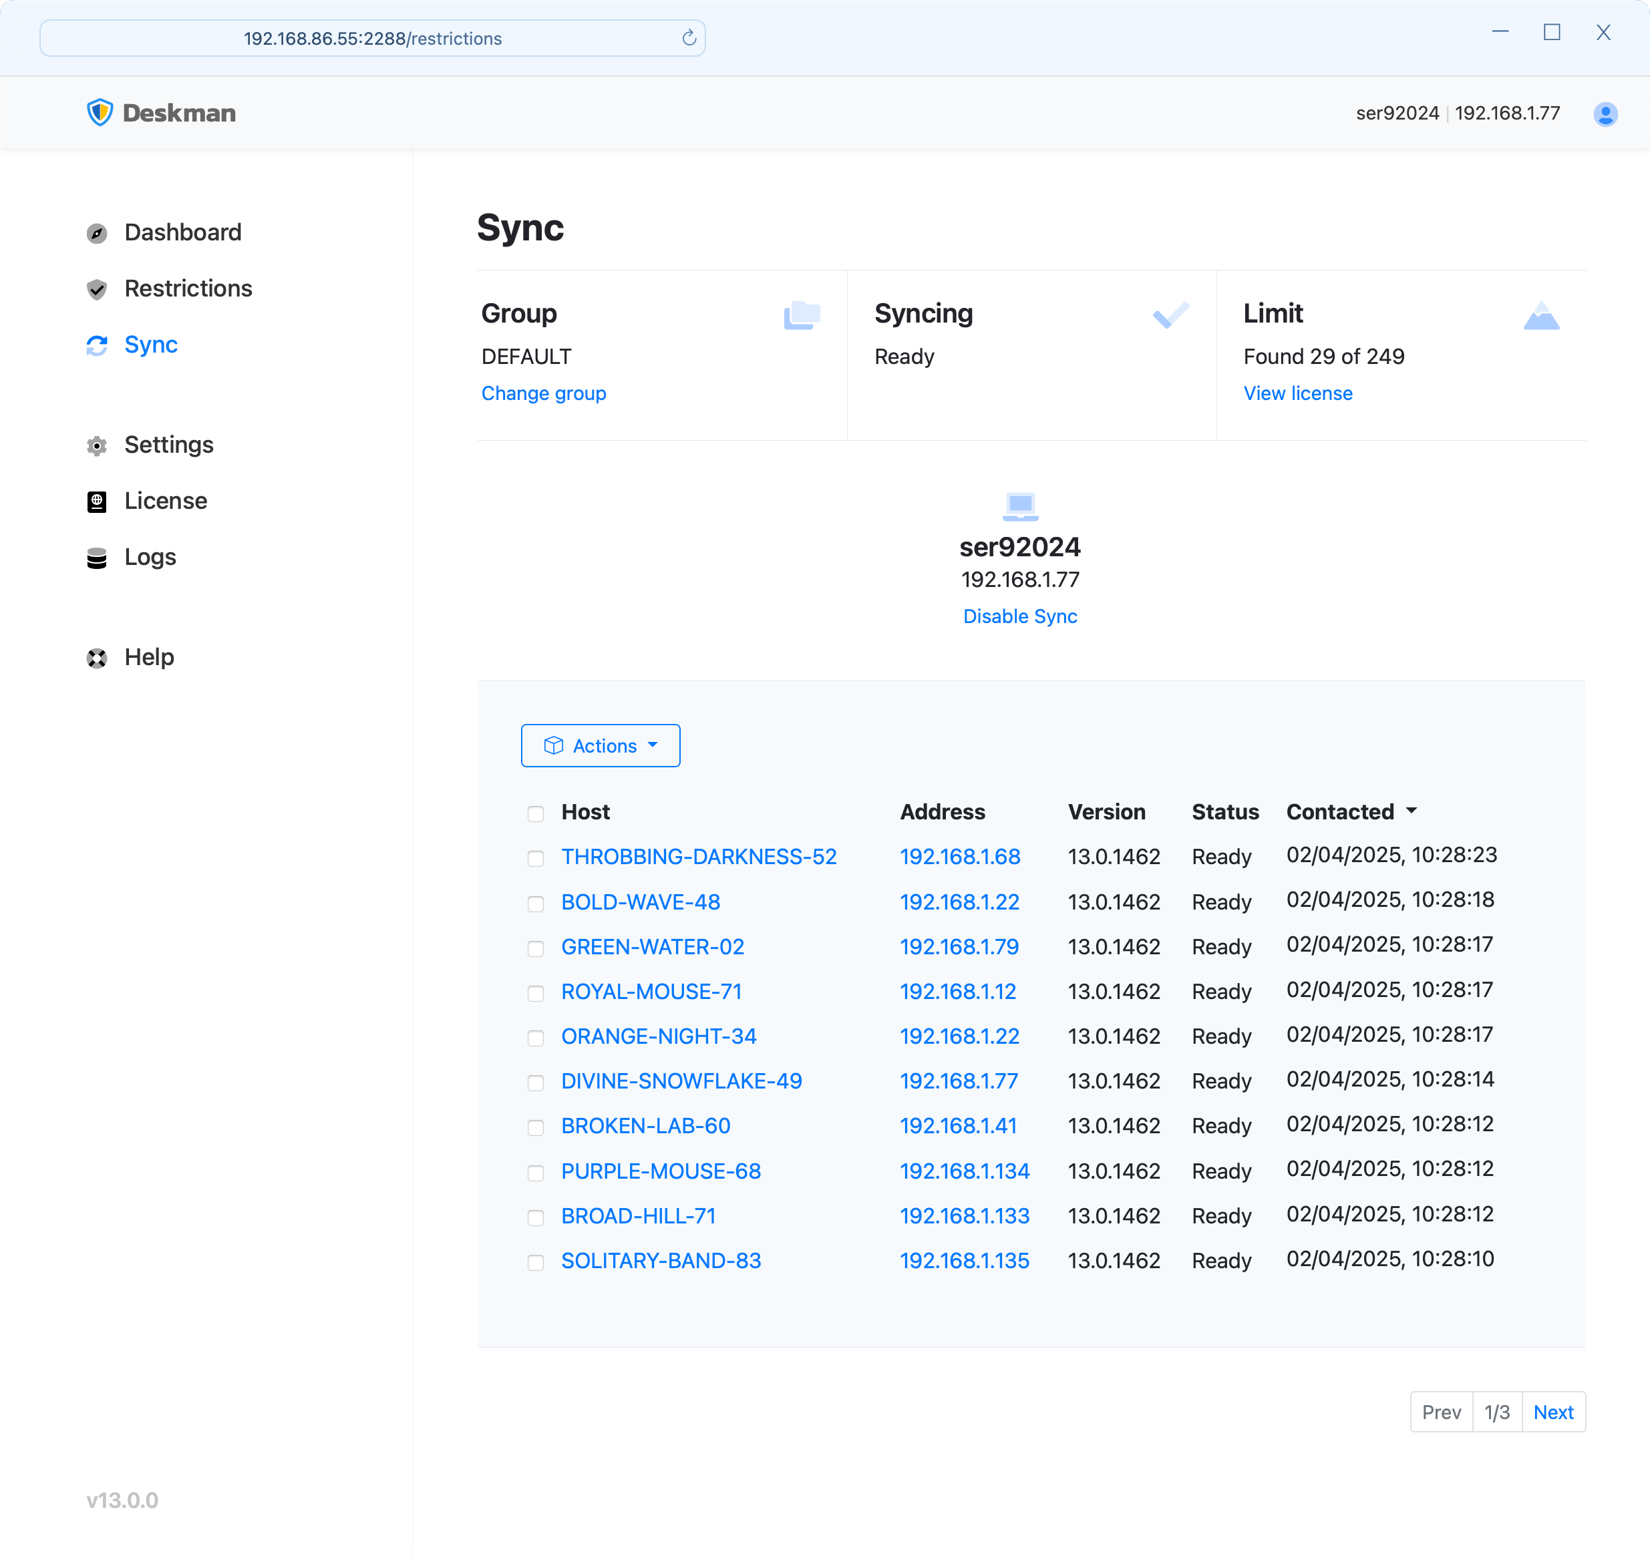Image resolution: width=1650 pixels, height=1562 pixels.
Task: Click the browser address bar
Action: coord(371,38)
